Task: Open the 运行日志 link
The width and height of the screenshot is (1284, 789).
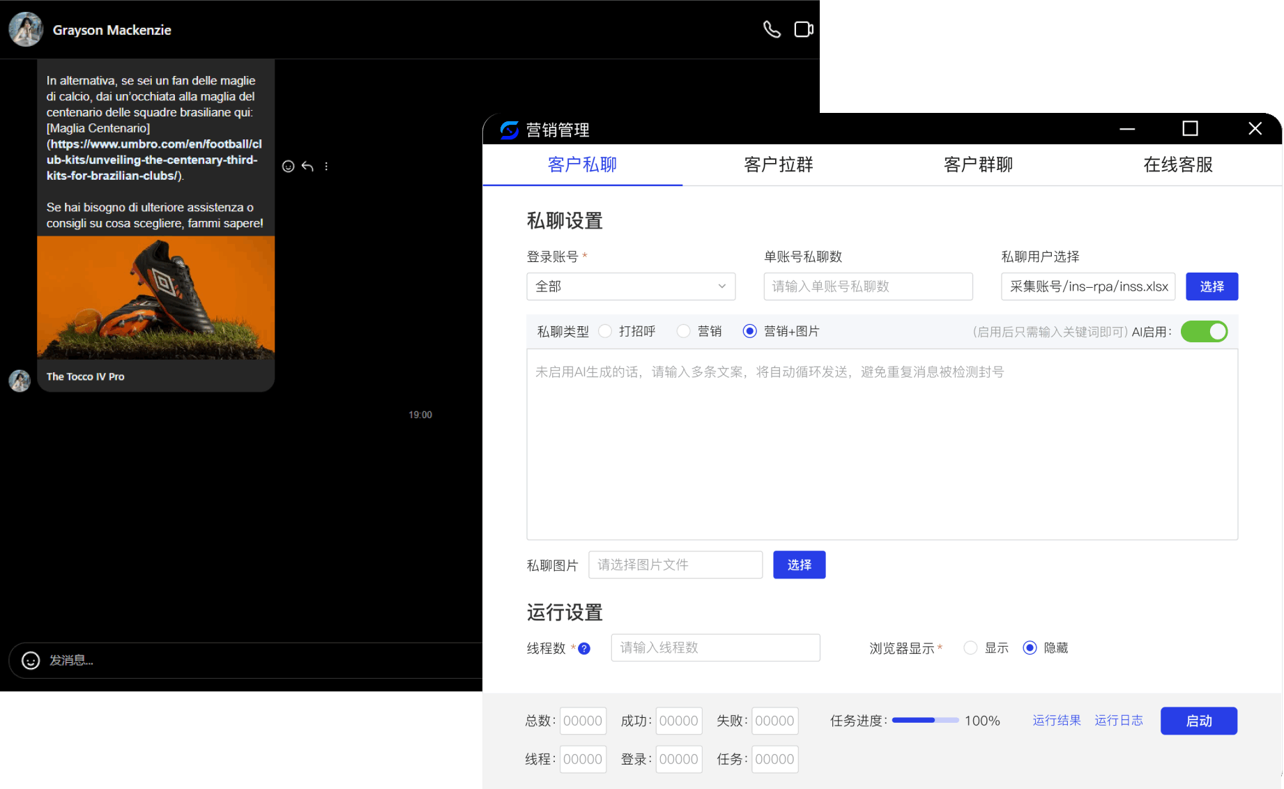Action: click(1119, 721)
